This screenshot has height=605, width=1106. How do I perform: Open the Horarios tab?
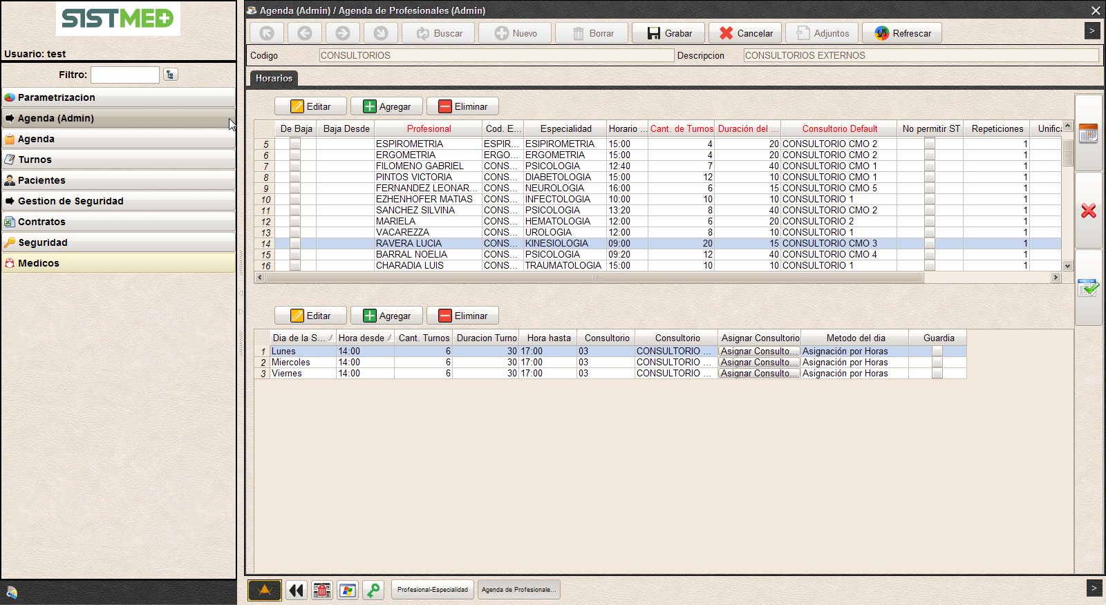[274, 78]
